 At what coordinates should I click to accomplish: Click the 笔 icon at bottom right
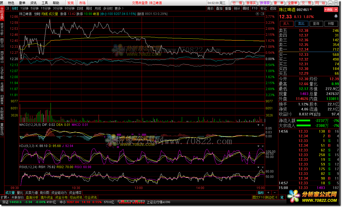coord(282,197)
